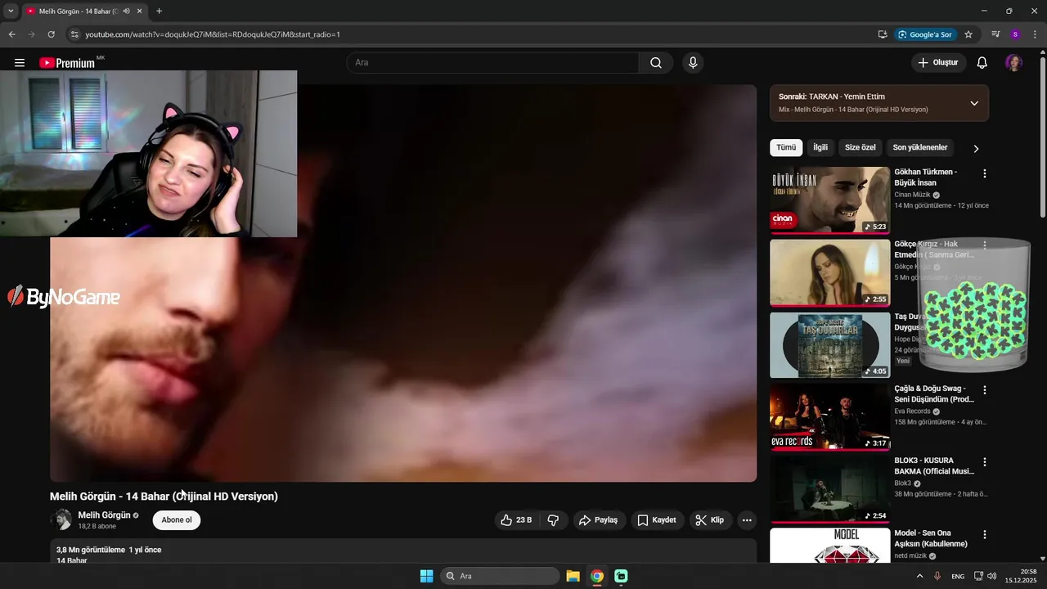
Task: Start voice search with microphone icon
Action: [x=693, y=63]
